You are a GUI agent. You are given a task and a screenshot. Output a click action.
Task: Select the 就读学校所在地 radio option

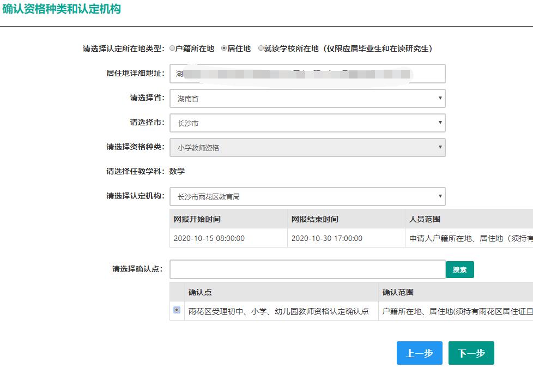point(262,47)
